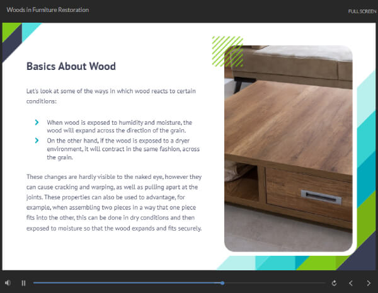Click the intro sentence "Let's look at some"
This screenshot has height=293, width=378.
110,96
